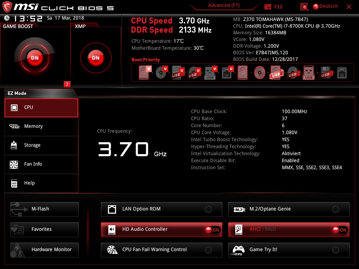
Task: Click the Intel Virtualization value Aktiviert
Action: (x=291, y=153)
